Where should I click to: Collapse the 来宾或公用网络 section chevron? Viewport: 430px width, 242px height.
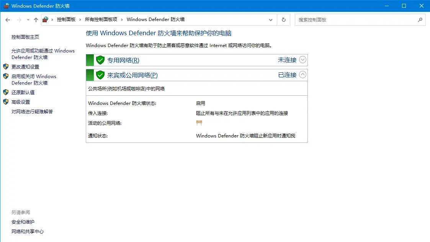pos(302,75)
